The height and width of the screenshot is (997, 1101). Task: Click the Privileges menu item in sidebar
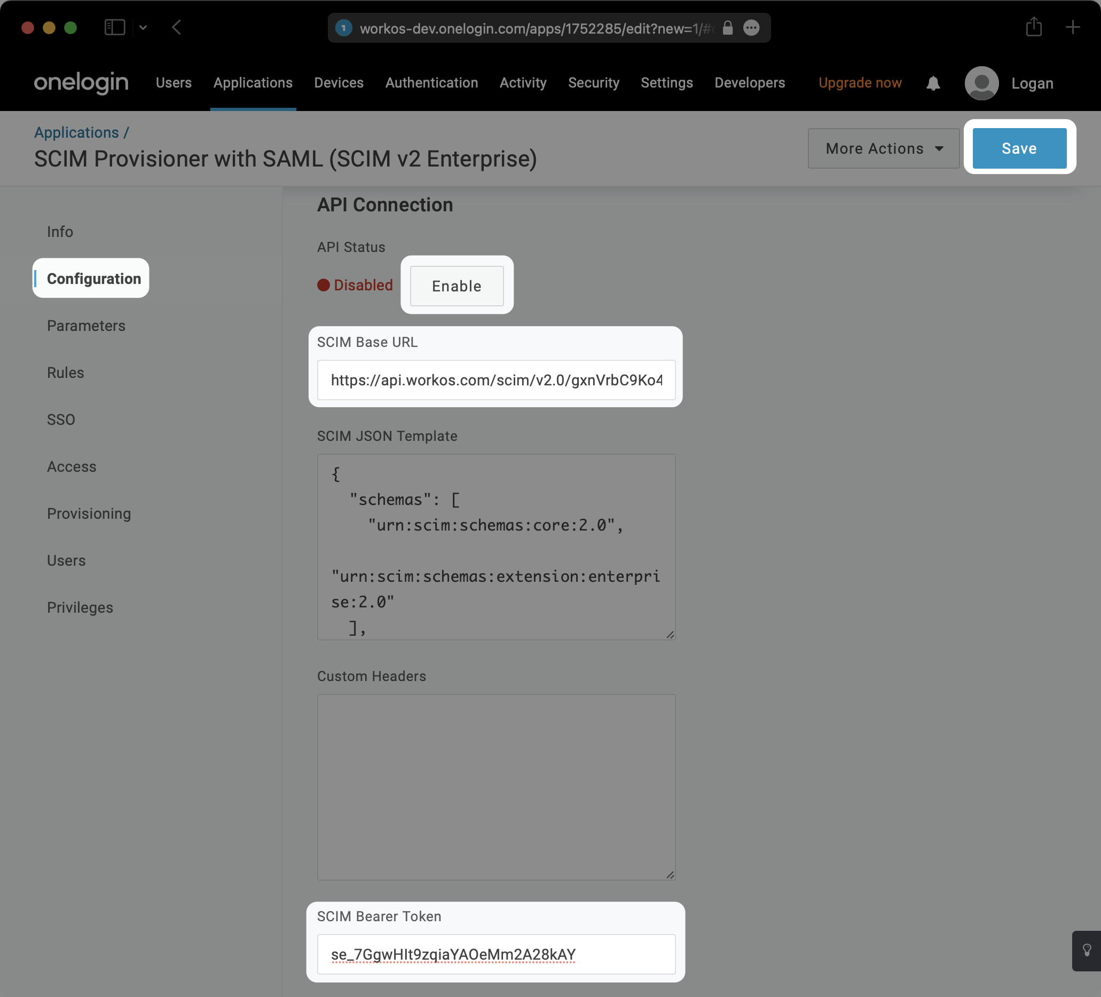tap(81, 607)
